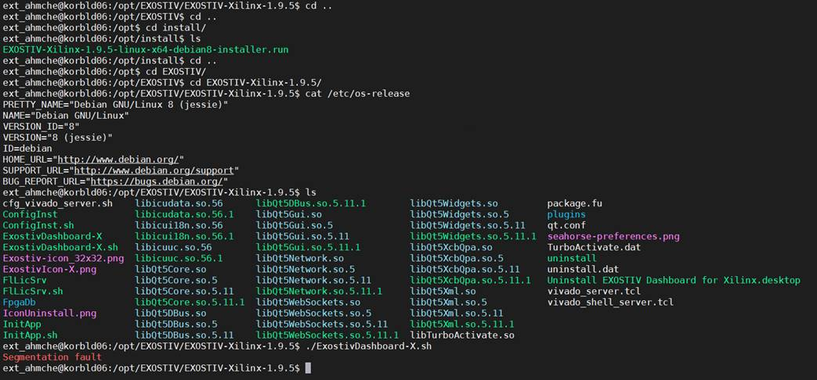Screen dimensions: 817x380
Task: Select Exostiv-icon_32x32.png file name
Action: pyautogui.click(x=63, y=258)
